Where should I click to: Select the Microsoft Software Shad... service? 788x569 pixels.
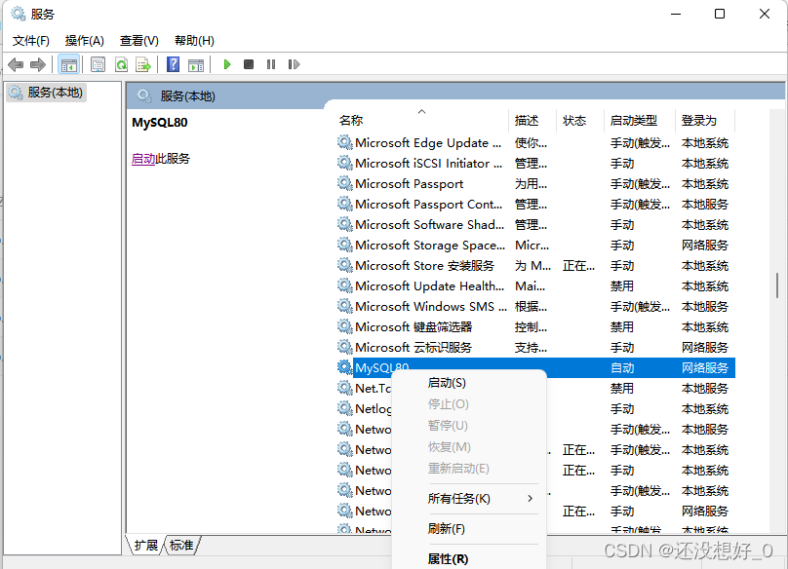535,224
